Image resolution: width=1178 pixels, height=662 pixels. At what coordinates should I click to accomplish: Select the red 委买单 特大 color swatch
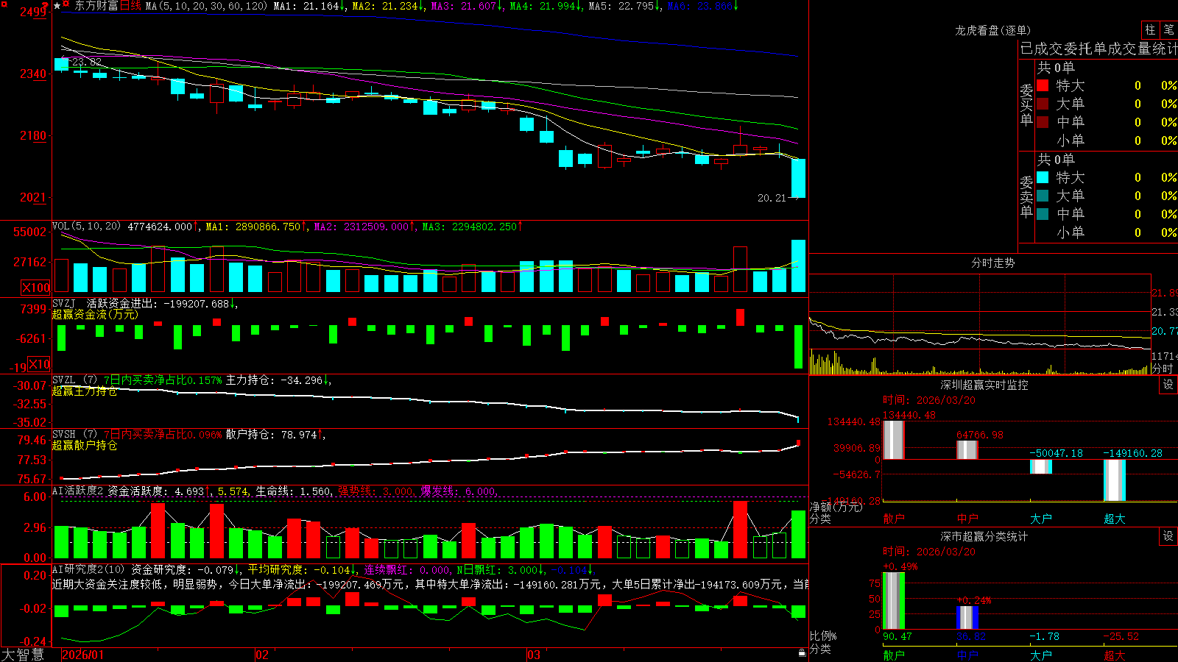(1043, 85)
